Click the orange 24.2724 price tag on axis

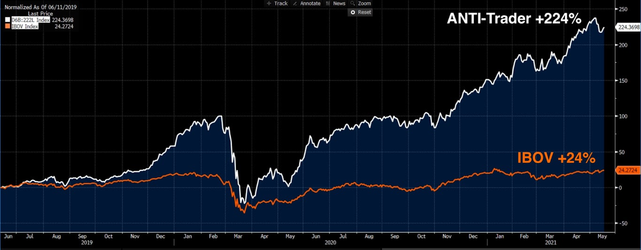pos(627,170)
